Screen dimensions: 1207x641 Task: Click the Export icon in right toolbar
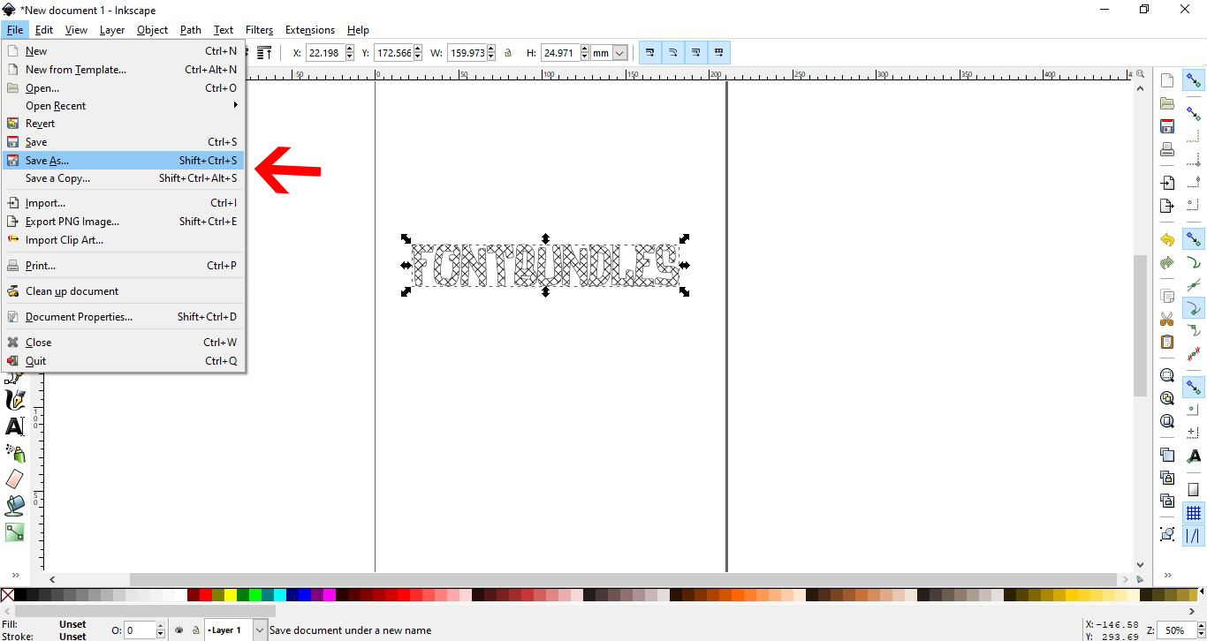[1167, 206]
